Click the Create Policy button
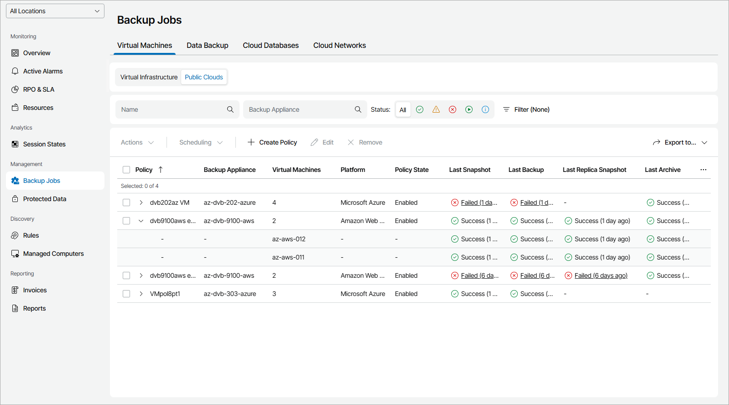This screenshot has width=729, height=405. pyautogui.click(x=272, y=142)
